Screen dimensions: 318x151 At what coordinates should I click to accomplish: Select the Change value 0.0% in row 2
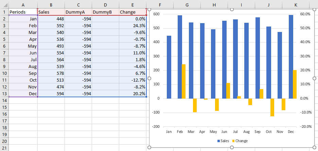tap(132, 19)
